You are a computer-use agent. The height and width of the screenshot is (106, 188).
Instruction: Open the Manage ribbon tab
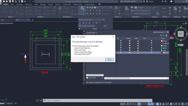(x=43, y=4)
